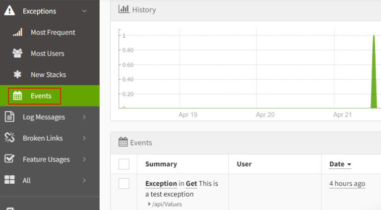Expand the Broken Links submenu arrow
This screenshot has height=210, width=381.
click(84, 138)
